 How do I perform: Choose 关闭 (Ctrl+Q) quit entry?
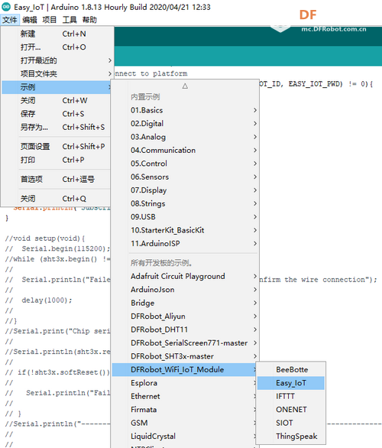57,199
